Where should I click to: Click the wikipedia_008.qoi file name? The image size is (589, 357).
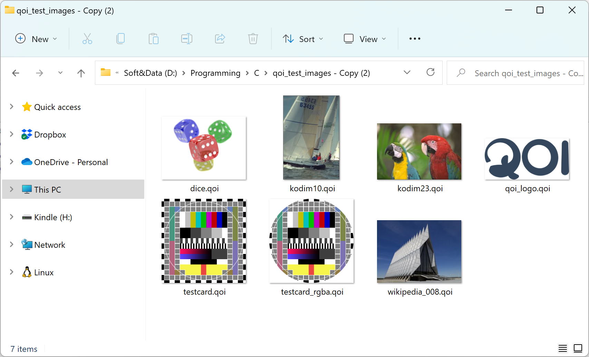[x=420, y=292]
